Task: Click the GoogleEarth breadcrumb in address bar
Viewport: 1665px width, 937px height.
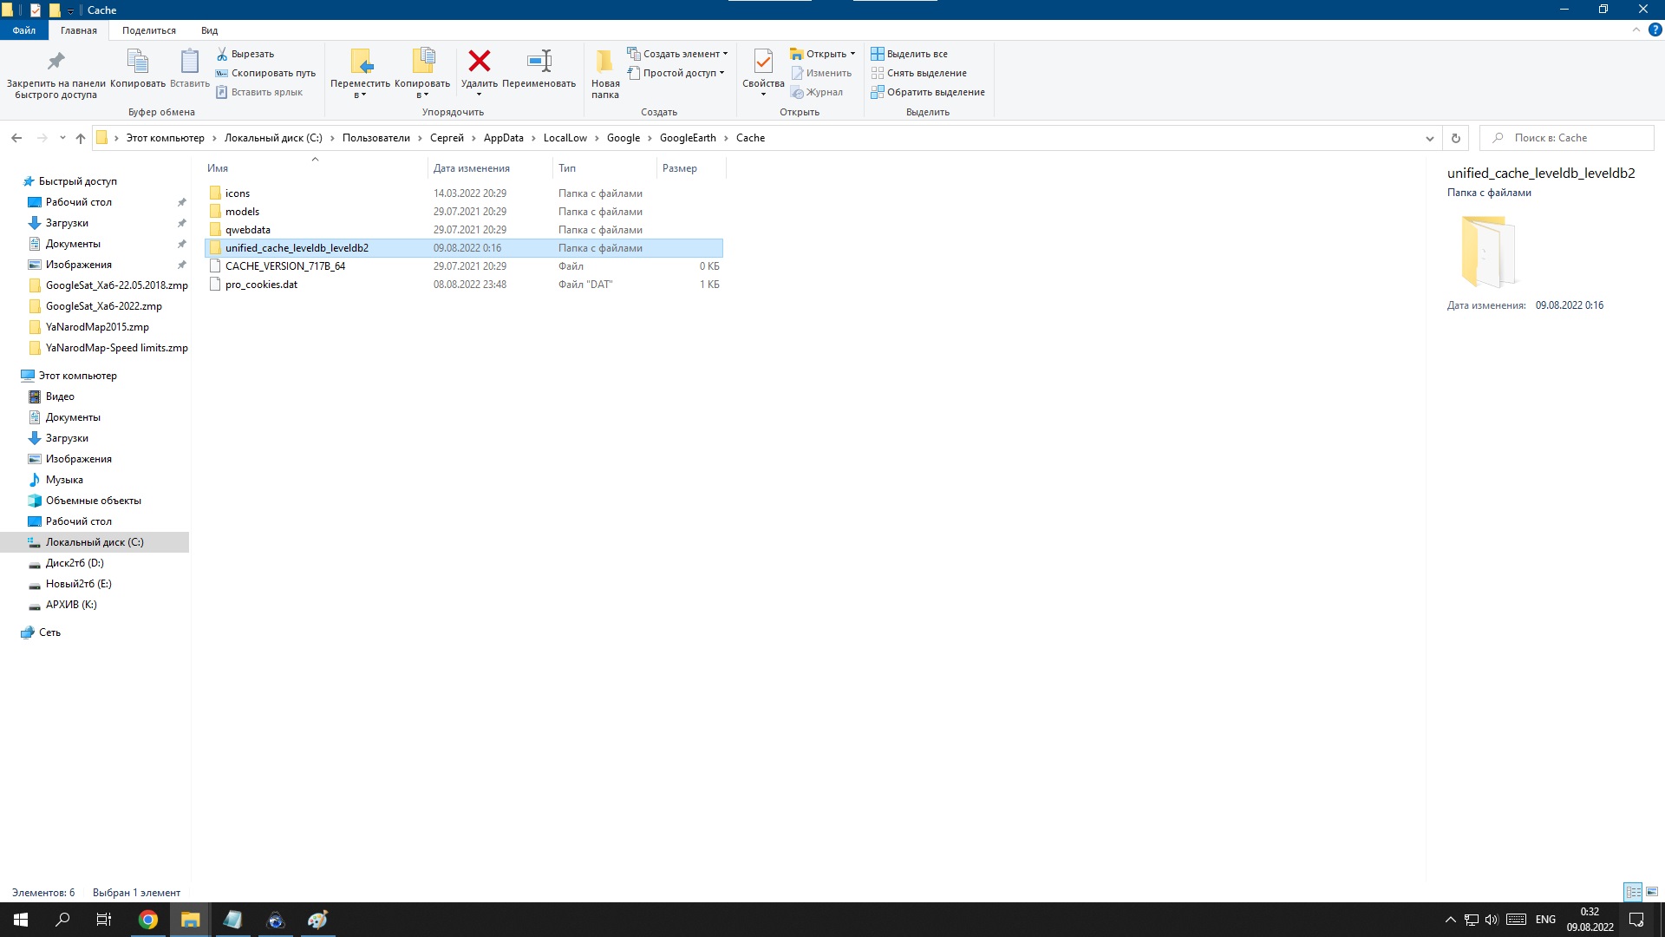Action: 687,138
